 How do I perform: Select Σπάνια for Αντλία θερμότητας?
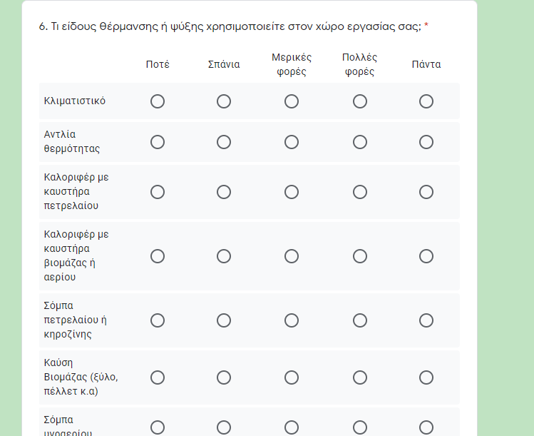point(224,142)
